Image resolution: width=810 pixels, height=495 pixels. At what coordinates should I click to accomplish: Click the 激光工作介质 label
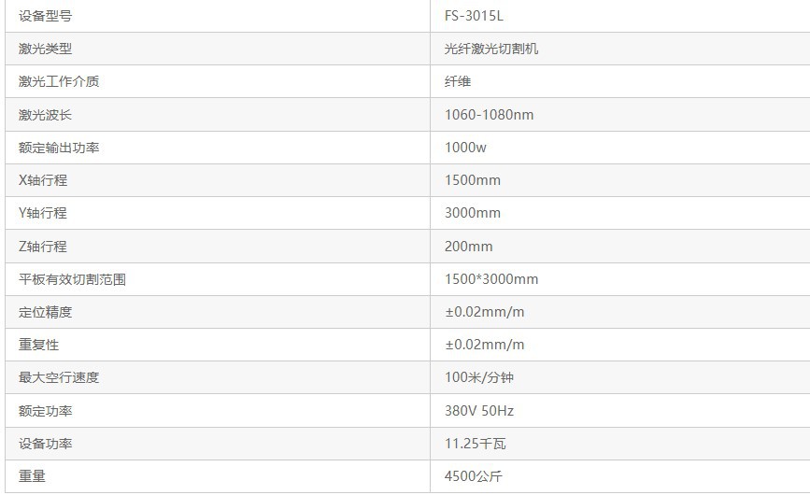(58, 81)
